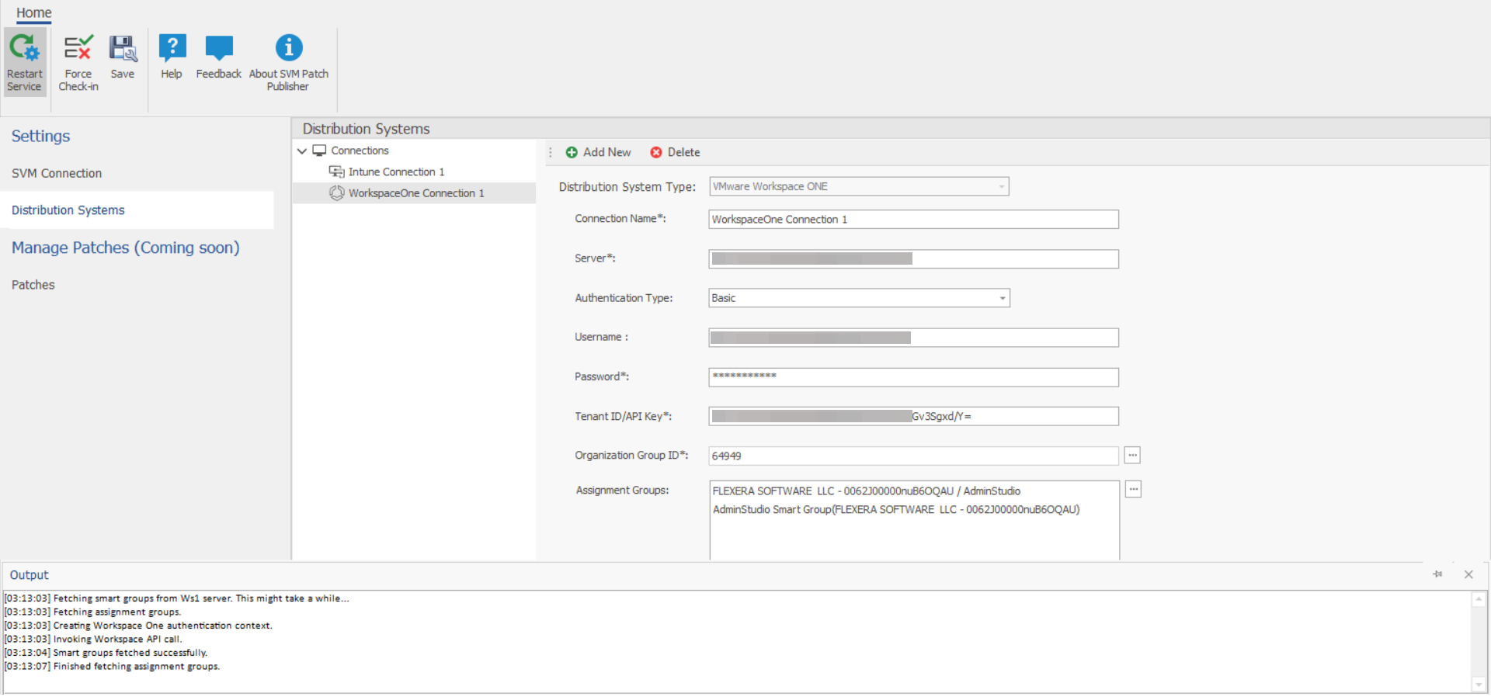Delete the selected connection
1491x697 pixels.
[x=675, y=152]
